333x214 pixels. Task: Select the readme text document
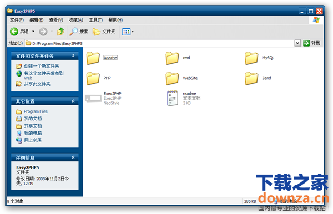[x=184, y=98]
